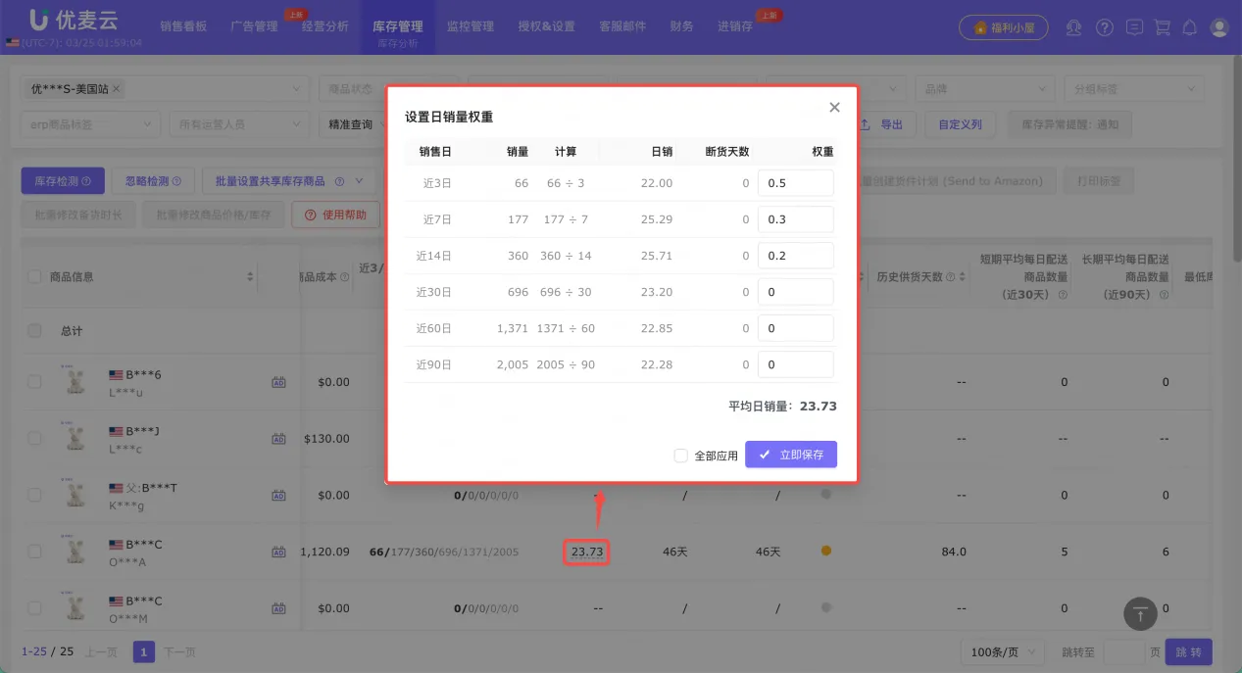
Task: Click sort icon in 商品信息 header
Action: tap(250, 277)
